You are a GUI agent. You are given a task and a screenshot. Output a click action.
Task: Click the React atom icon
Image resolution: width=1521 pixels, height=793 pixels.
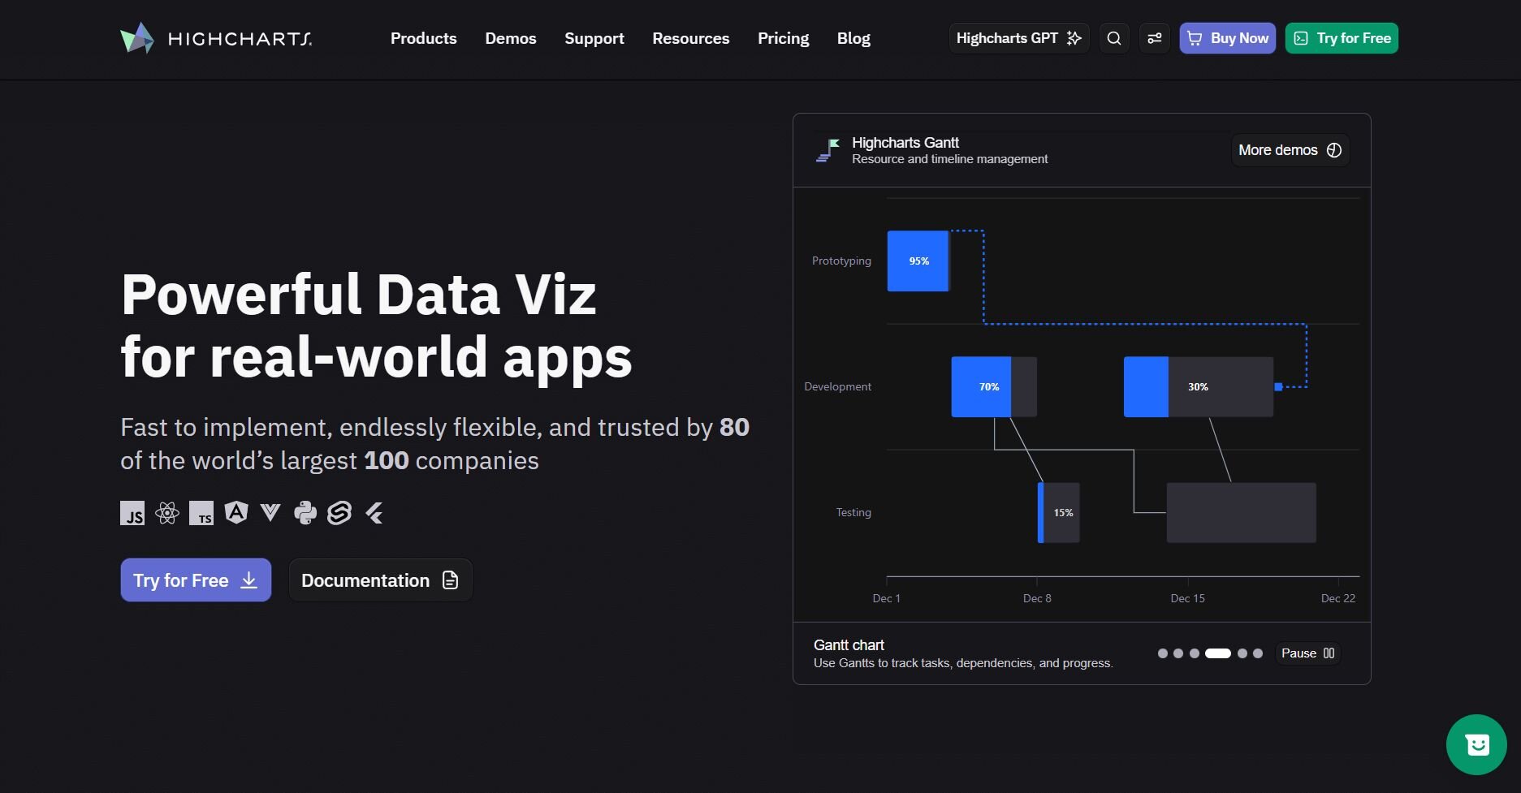pyautogui.click(x=167, y=513)
